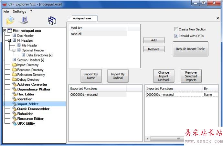This screenshot has height=146, width=223.
Task: Click the Rebuild Import Table button
Action: click(x=190, y=49)
